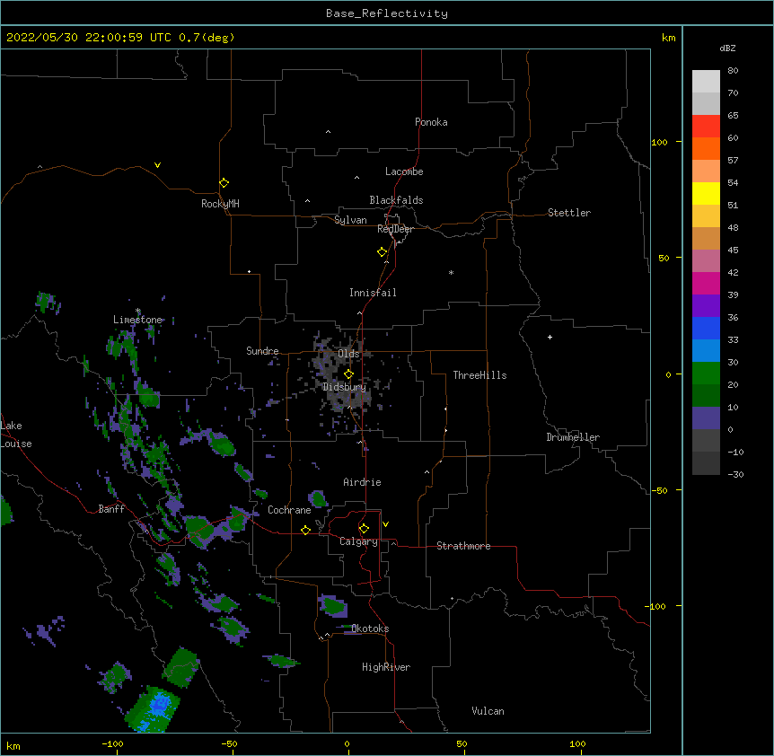Click the RockyMH town label

(x=220, y=204)
